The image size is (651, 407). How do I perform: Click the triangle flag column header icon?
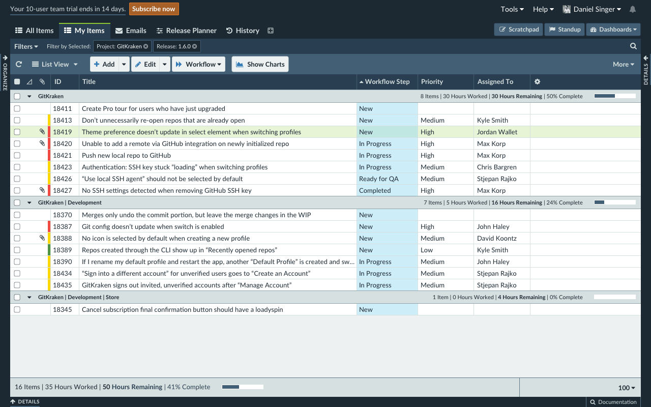29,81
